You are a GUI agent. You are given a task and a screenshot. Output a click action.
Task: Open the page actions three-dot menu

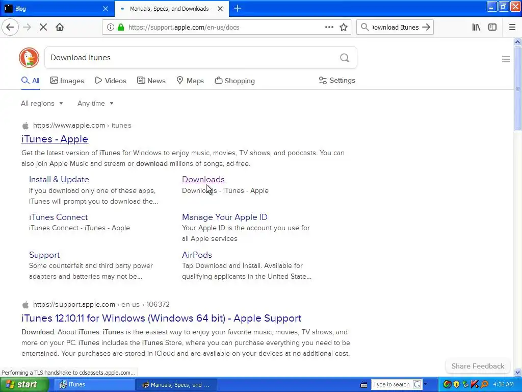(329, 28)
